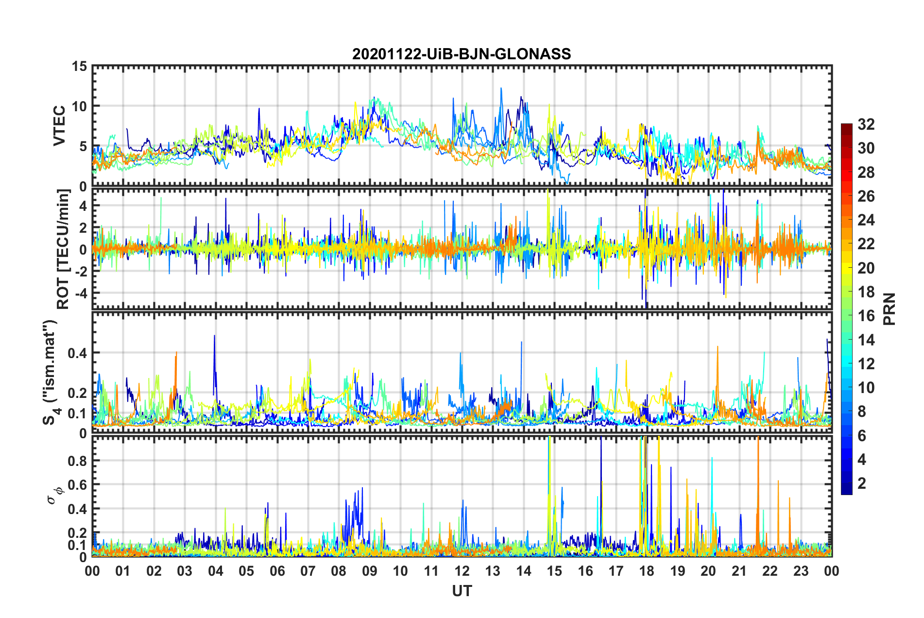The width and height of the screenshot is (924, 618).
Task: Click the x-axis tick label 05
Action: point(246,571)
